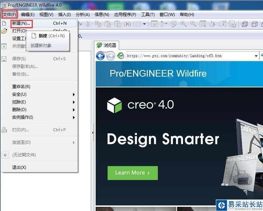Open the 帮助(H) menu
The width and height of the screenshot is (263, 211).
[x=187, y=15]
